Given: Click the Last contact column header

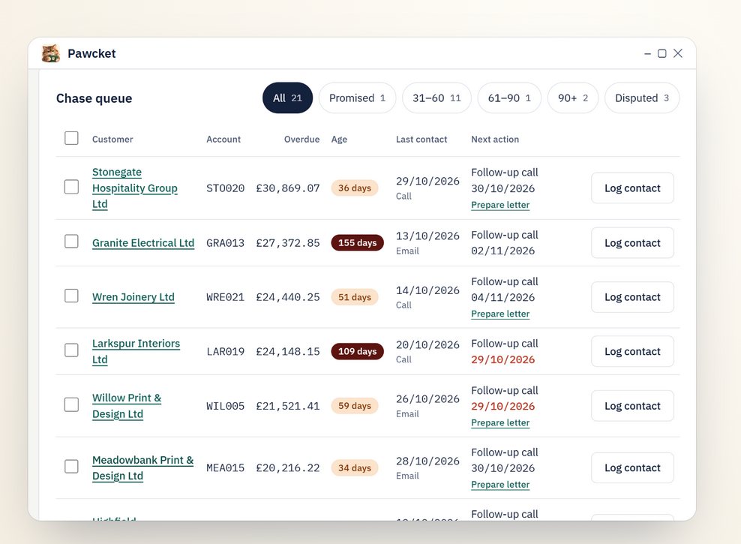Looking at the screenshot, I should point(421,140).
